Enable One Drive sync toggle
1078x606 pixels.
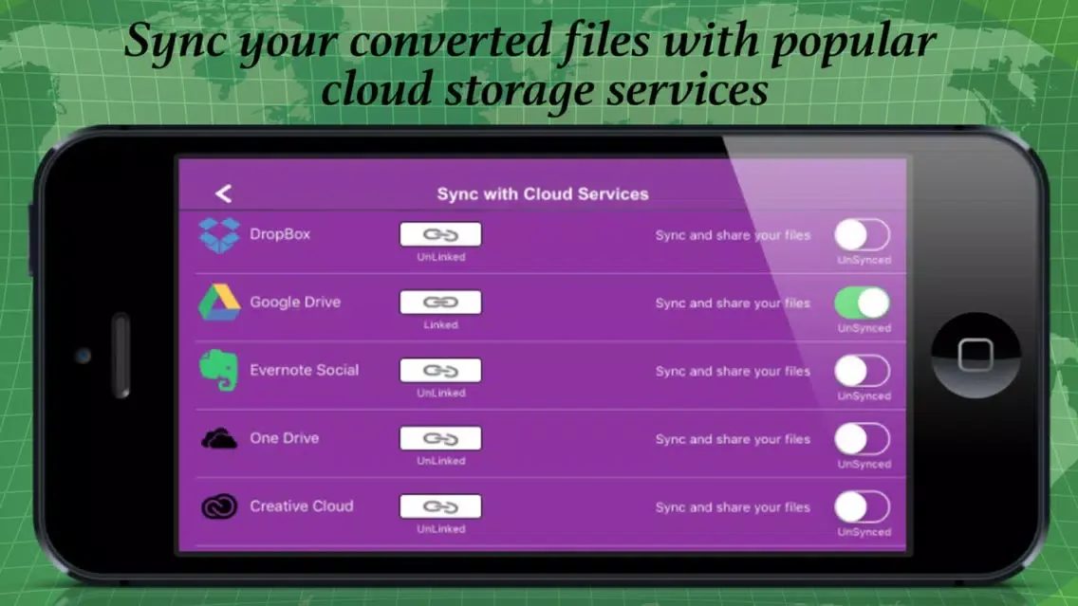[x=863, y=439]
